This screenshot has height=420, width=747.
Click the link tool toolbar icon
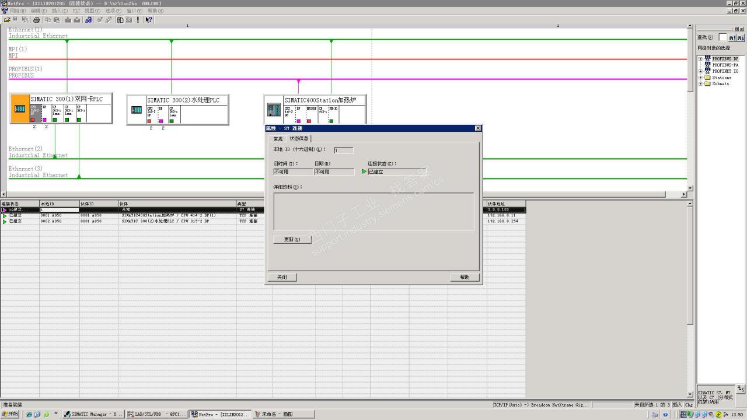pyautogui.click(x=109, y=19)
